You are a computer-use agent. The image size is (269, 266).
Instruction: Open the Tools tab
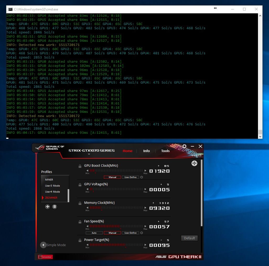[x=165, y=151]
